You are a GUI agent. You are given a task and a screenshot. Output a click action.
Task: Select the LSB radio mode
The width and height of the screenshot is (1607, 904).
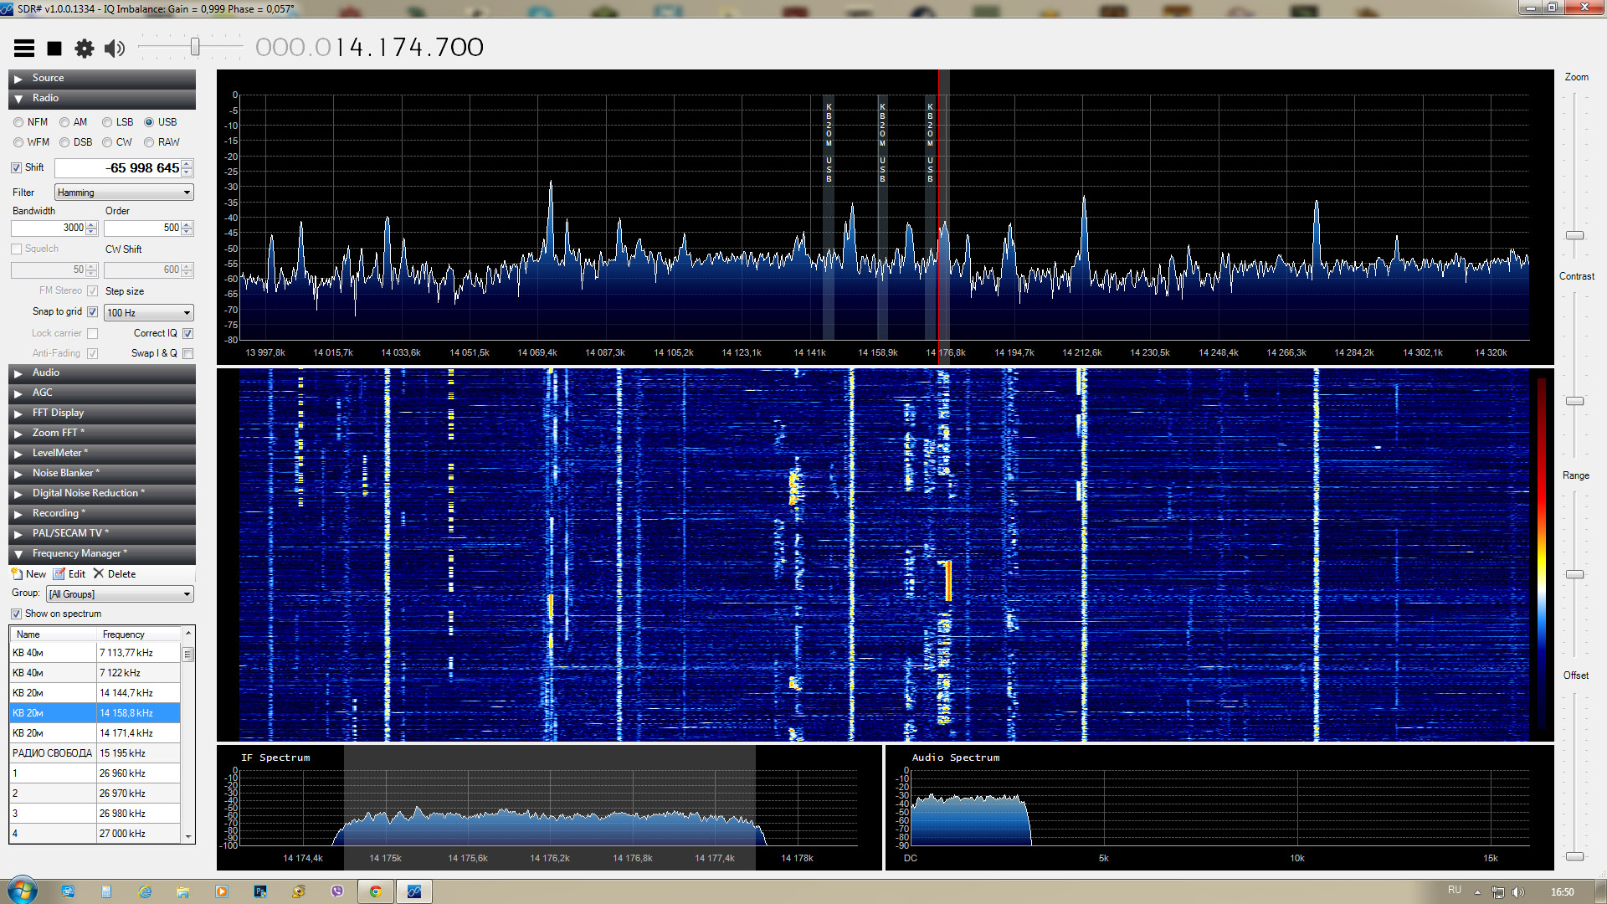point(108,122)
